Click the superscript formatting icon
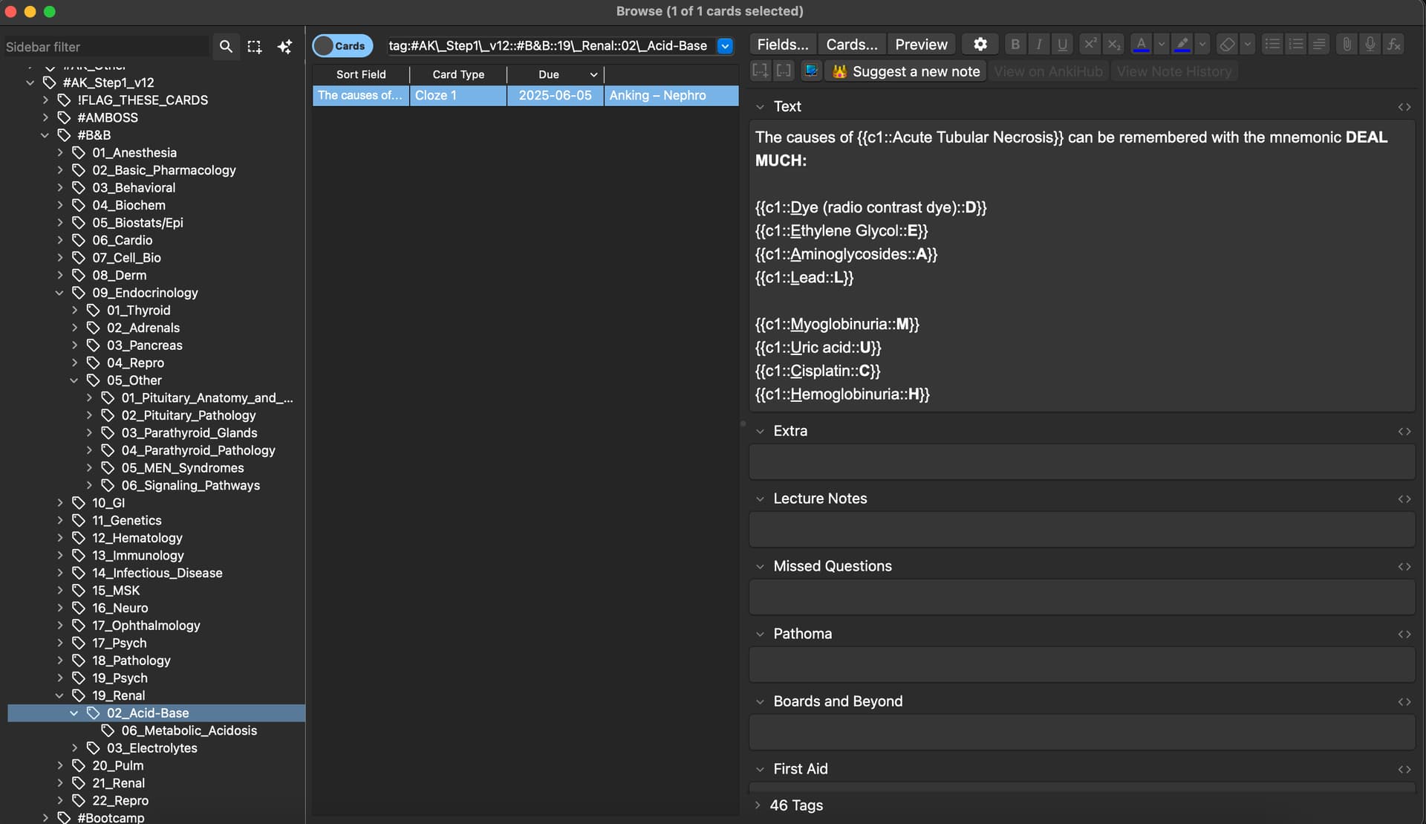 click(x=1090, y=45)
